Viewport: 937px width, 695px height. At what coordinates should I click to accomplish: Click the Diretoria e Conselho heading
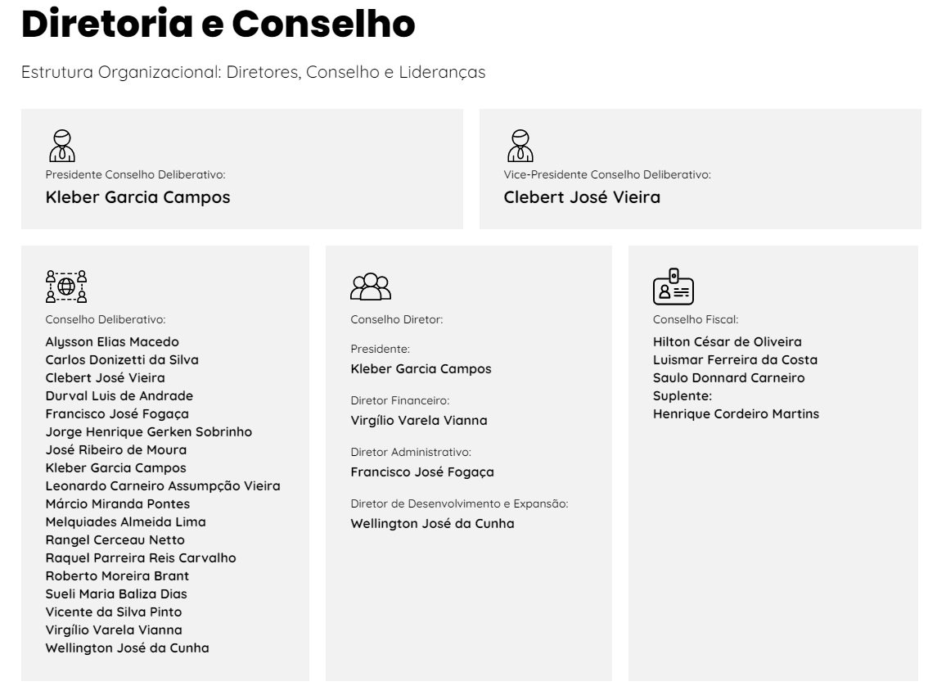(218, 25)
